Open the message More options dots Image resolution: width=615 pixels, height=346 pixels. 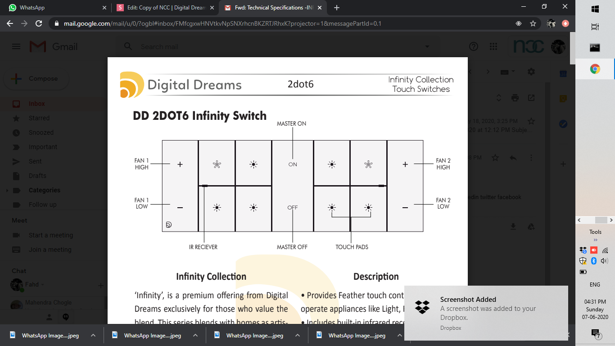(x=531, y=158)
